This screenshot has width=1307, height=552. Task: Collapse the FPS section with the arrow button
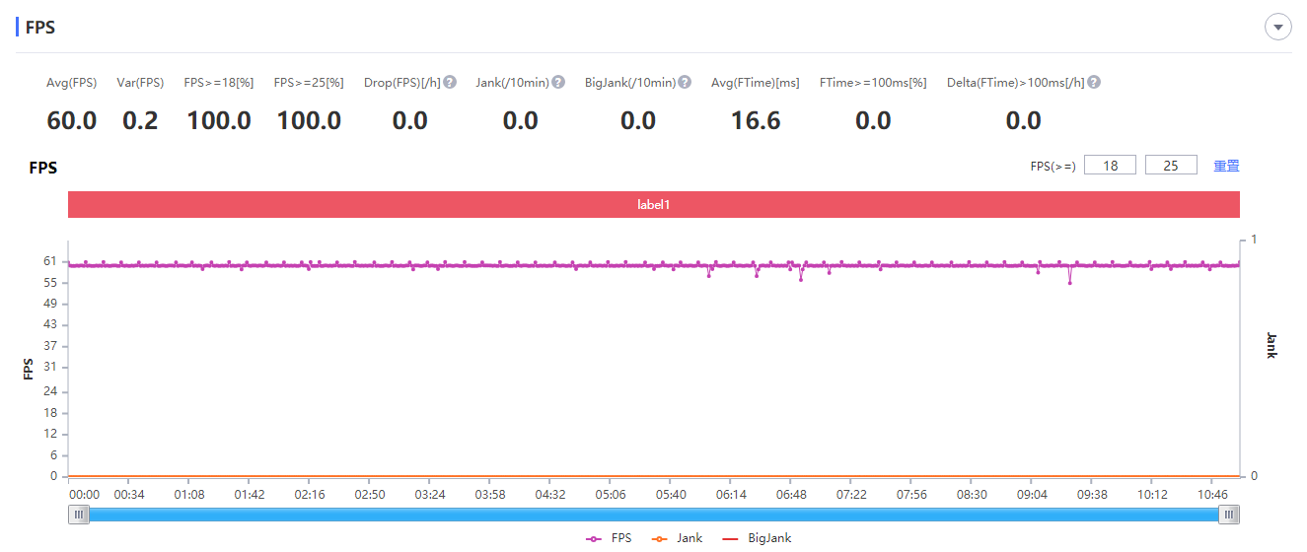(1278, 28)
